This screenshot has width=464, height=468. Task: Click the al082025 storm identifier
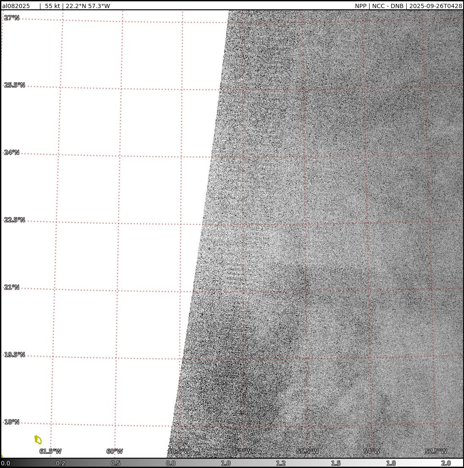16,6
